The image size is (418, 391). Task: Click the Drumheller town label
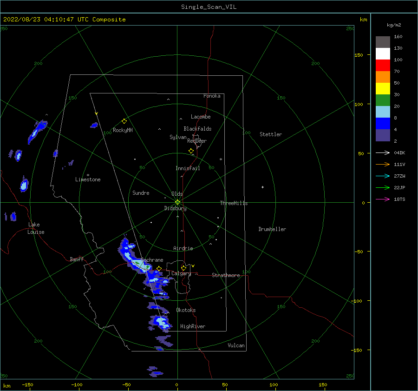(x=272, y=229)
